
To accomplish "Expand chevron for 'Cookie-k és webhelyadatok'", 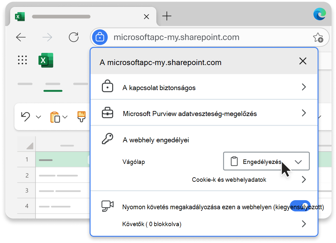I will 303,180.
